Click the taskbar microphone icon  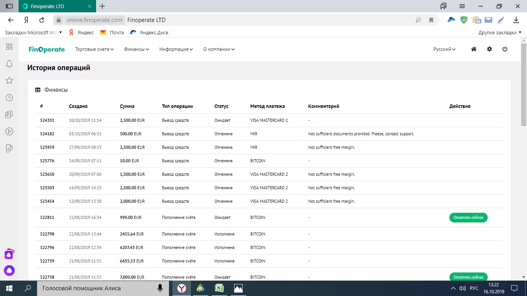[x=160, y=288]
